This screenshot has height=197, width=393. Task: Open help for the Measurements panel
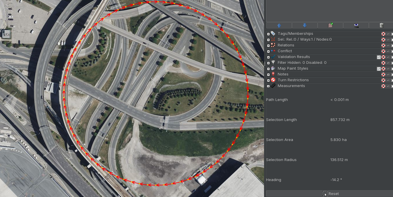tap(383, 86)
